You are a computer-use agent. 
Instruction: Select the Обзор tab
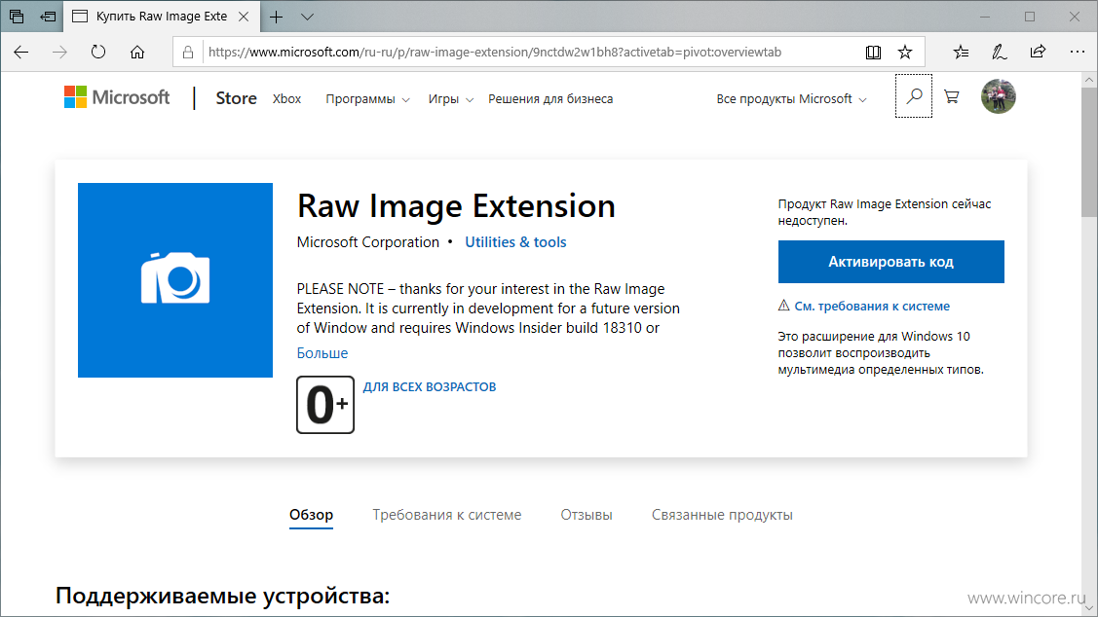click(x=311, y=515)
